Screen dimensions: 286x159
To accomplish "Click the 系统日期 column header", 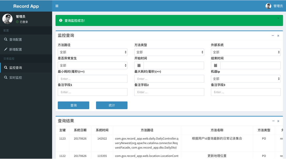I will 80,130.
